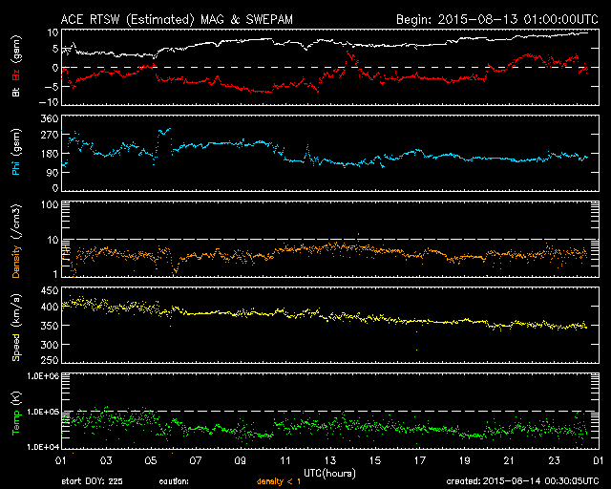Click the '23' hour label on x-axis
The width and height of the screenshot is (611, 489).
click(554, 460)
